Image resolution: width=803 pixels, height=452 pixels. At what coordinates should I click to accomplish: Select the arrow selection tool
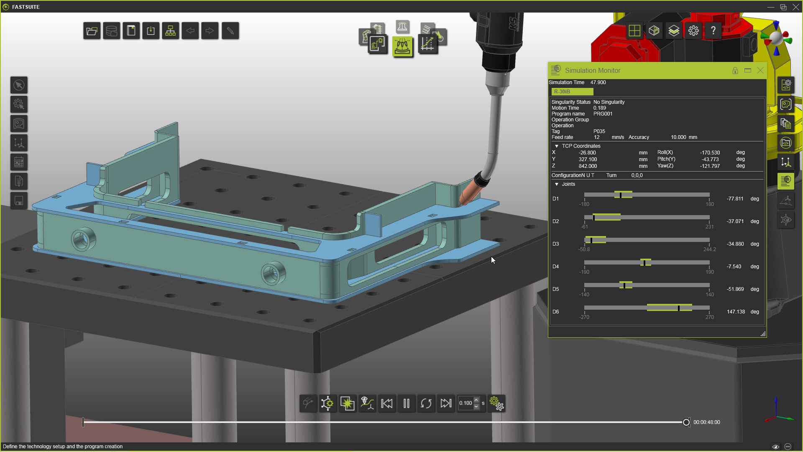click(18, 85)
